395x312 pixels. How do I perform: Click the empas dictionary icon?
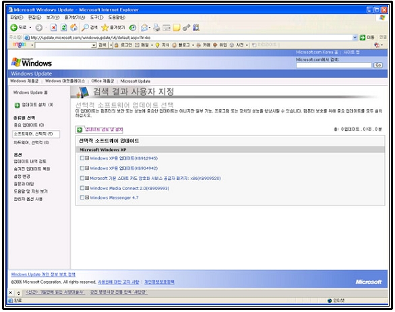(232, 45)
